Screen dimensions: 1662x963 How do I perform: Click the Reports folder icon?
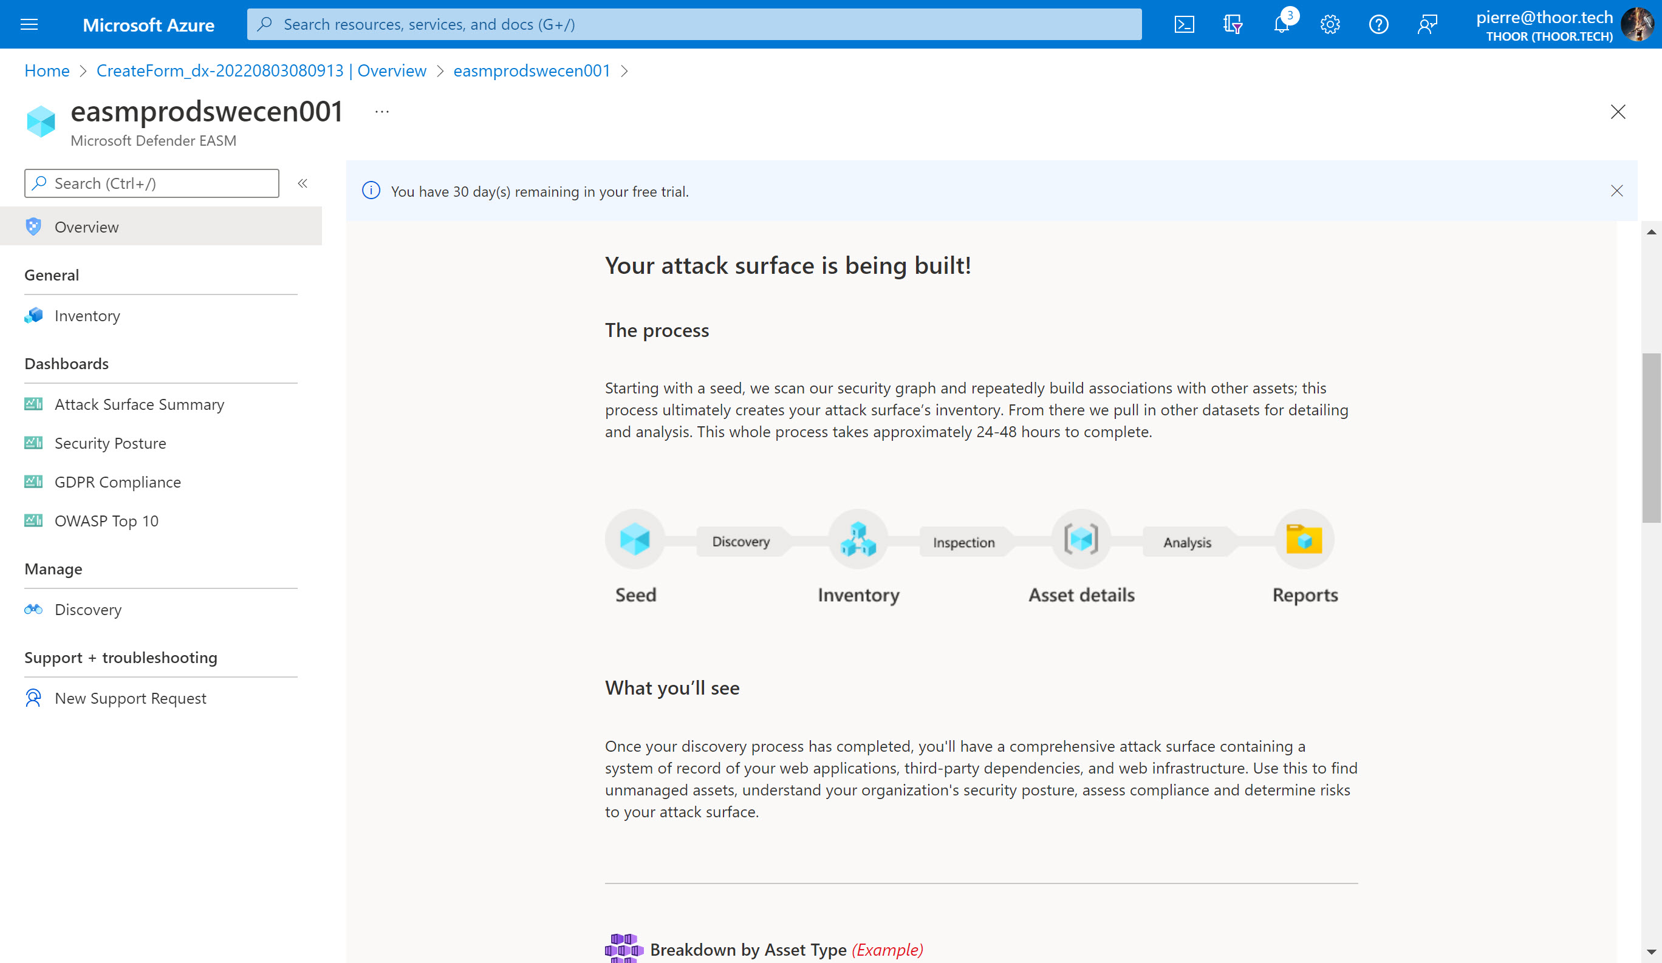point(1304,539)
